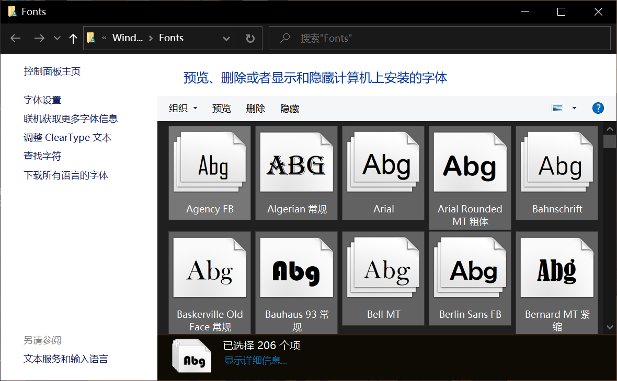Click 删除 in the toolbar
Screen dimensions: 617x381
tap(255, 109)
